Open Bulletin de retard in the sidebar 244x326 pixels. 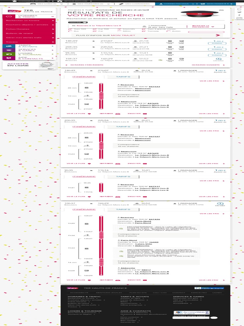click(29, 33)
